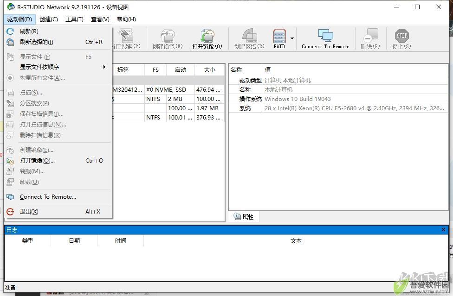Open the 查看(V) menu
Screen dimensions: 453x296
[100, 19]
